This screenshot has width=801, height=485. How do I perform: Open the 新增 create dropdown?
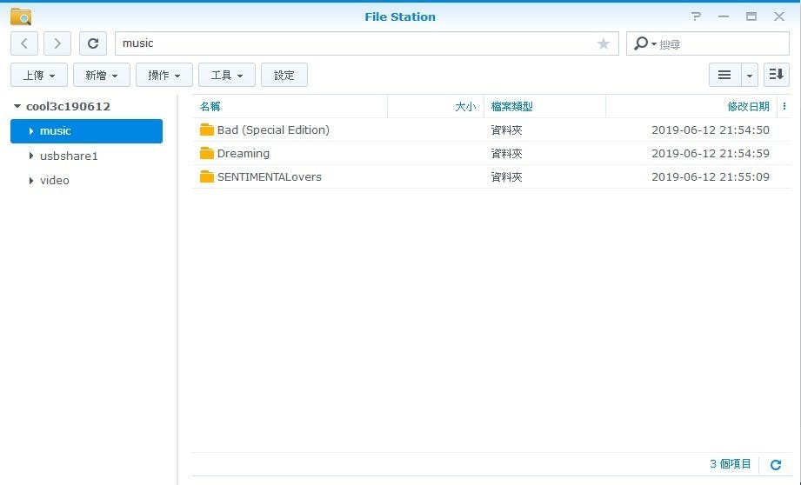tap(102, 75)
